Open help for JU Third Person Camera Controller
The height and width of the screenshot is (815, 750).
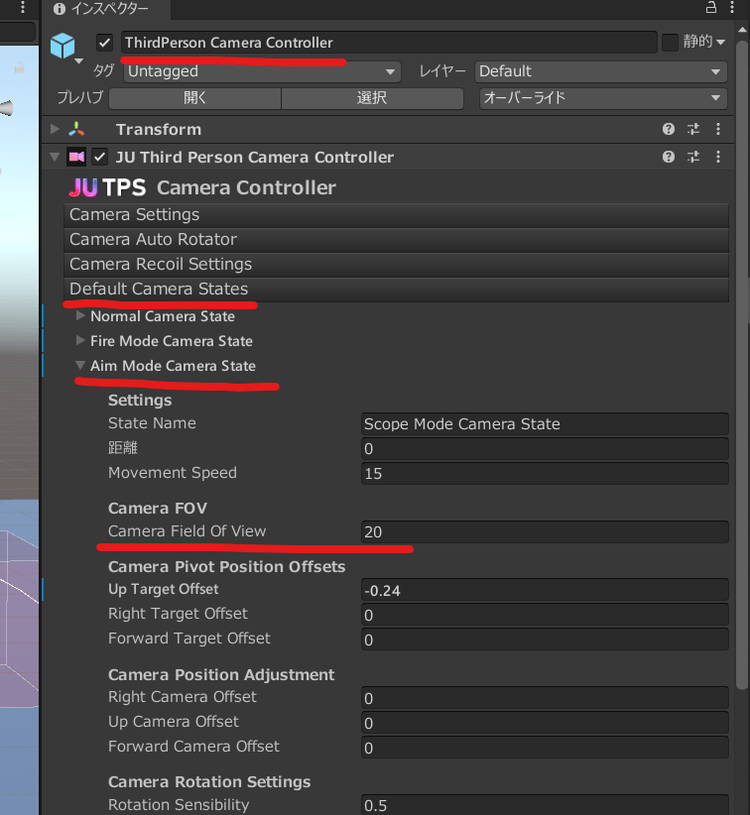pos(669,158)
